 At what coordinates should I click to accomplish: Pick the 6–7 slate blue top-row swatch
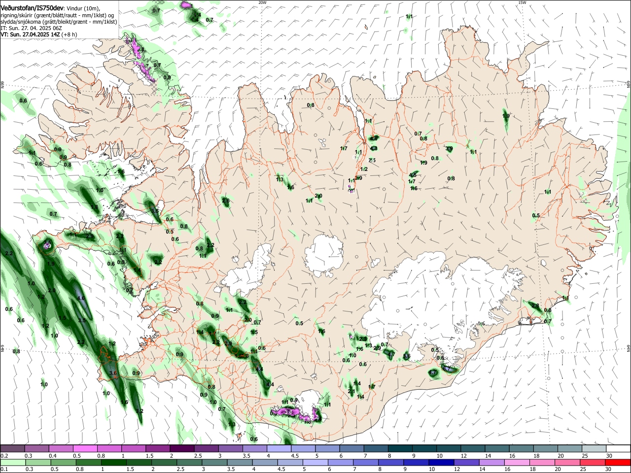point(351,449)
